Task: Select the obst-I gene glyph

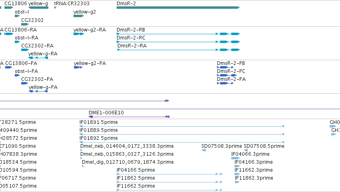Action: [x=17, y=16]
